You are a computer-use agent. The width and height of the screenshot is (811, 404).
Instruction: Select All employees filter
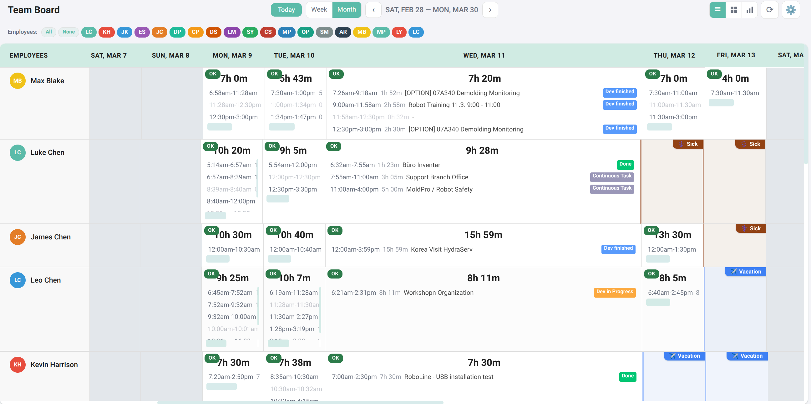coord(48,32)
